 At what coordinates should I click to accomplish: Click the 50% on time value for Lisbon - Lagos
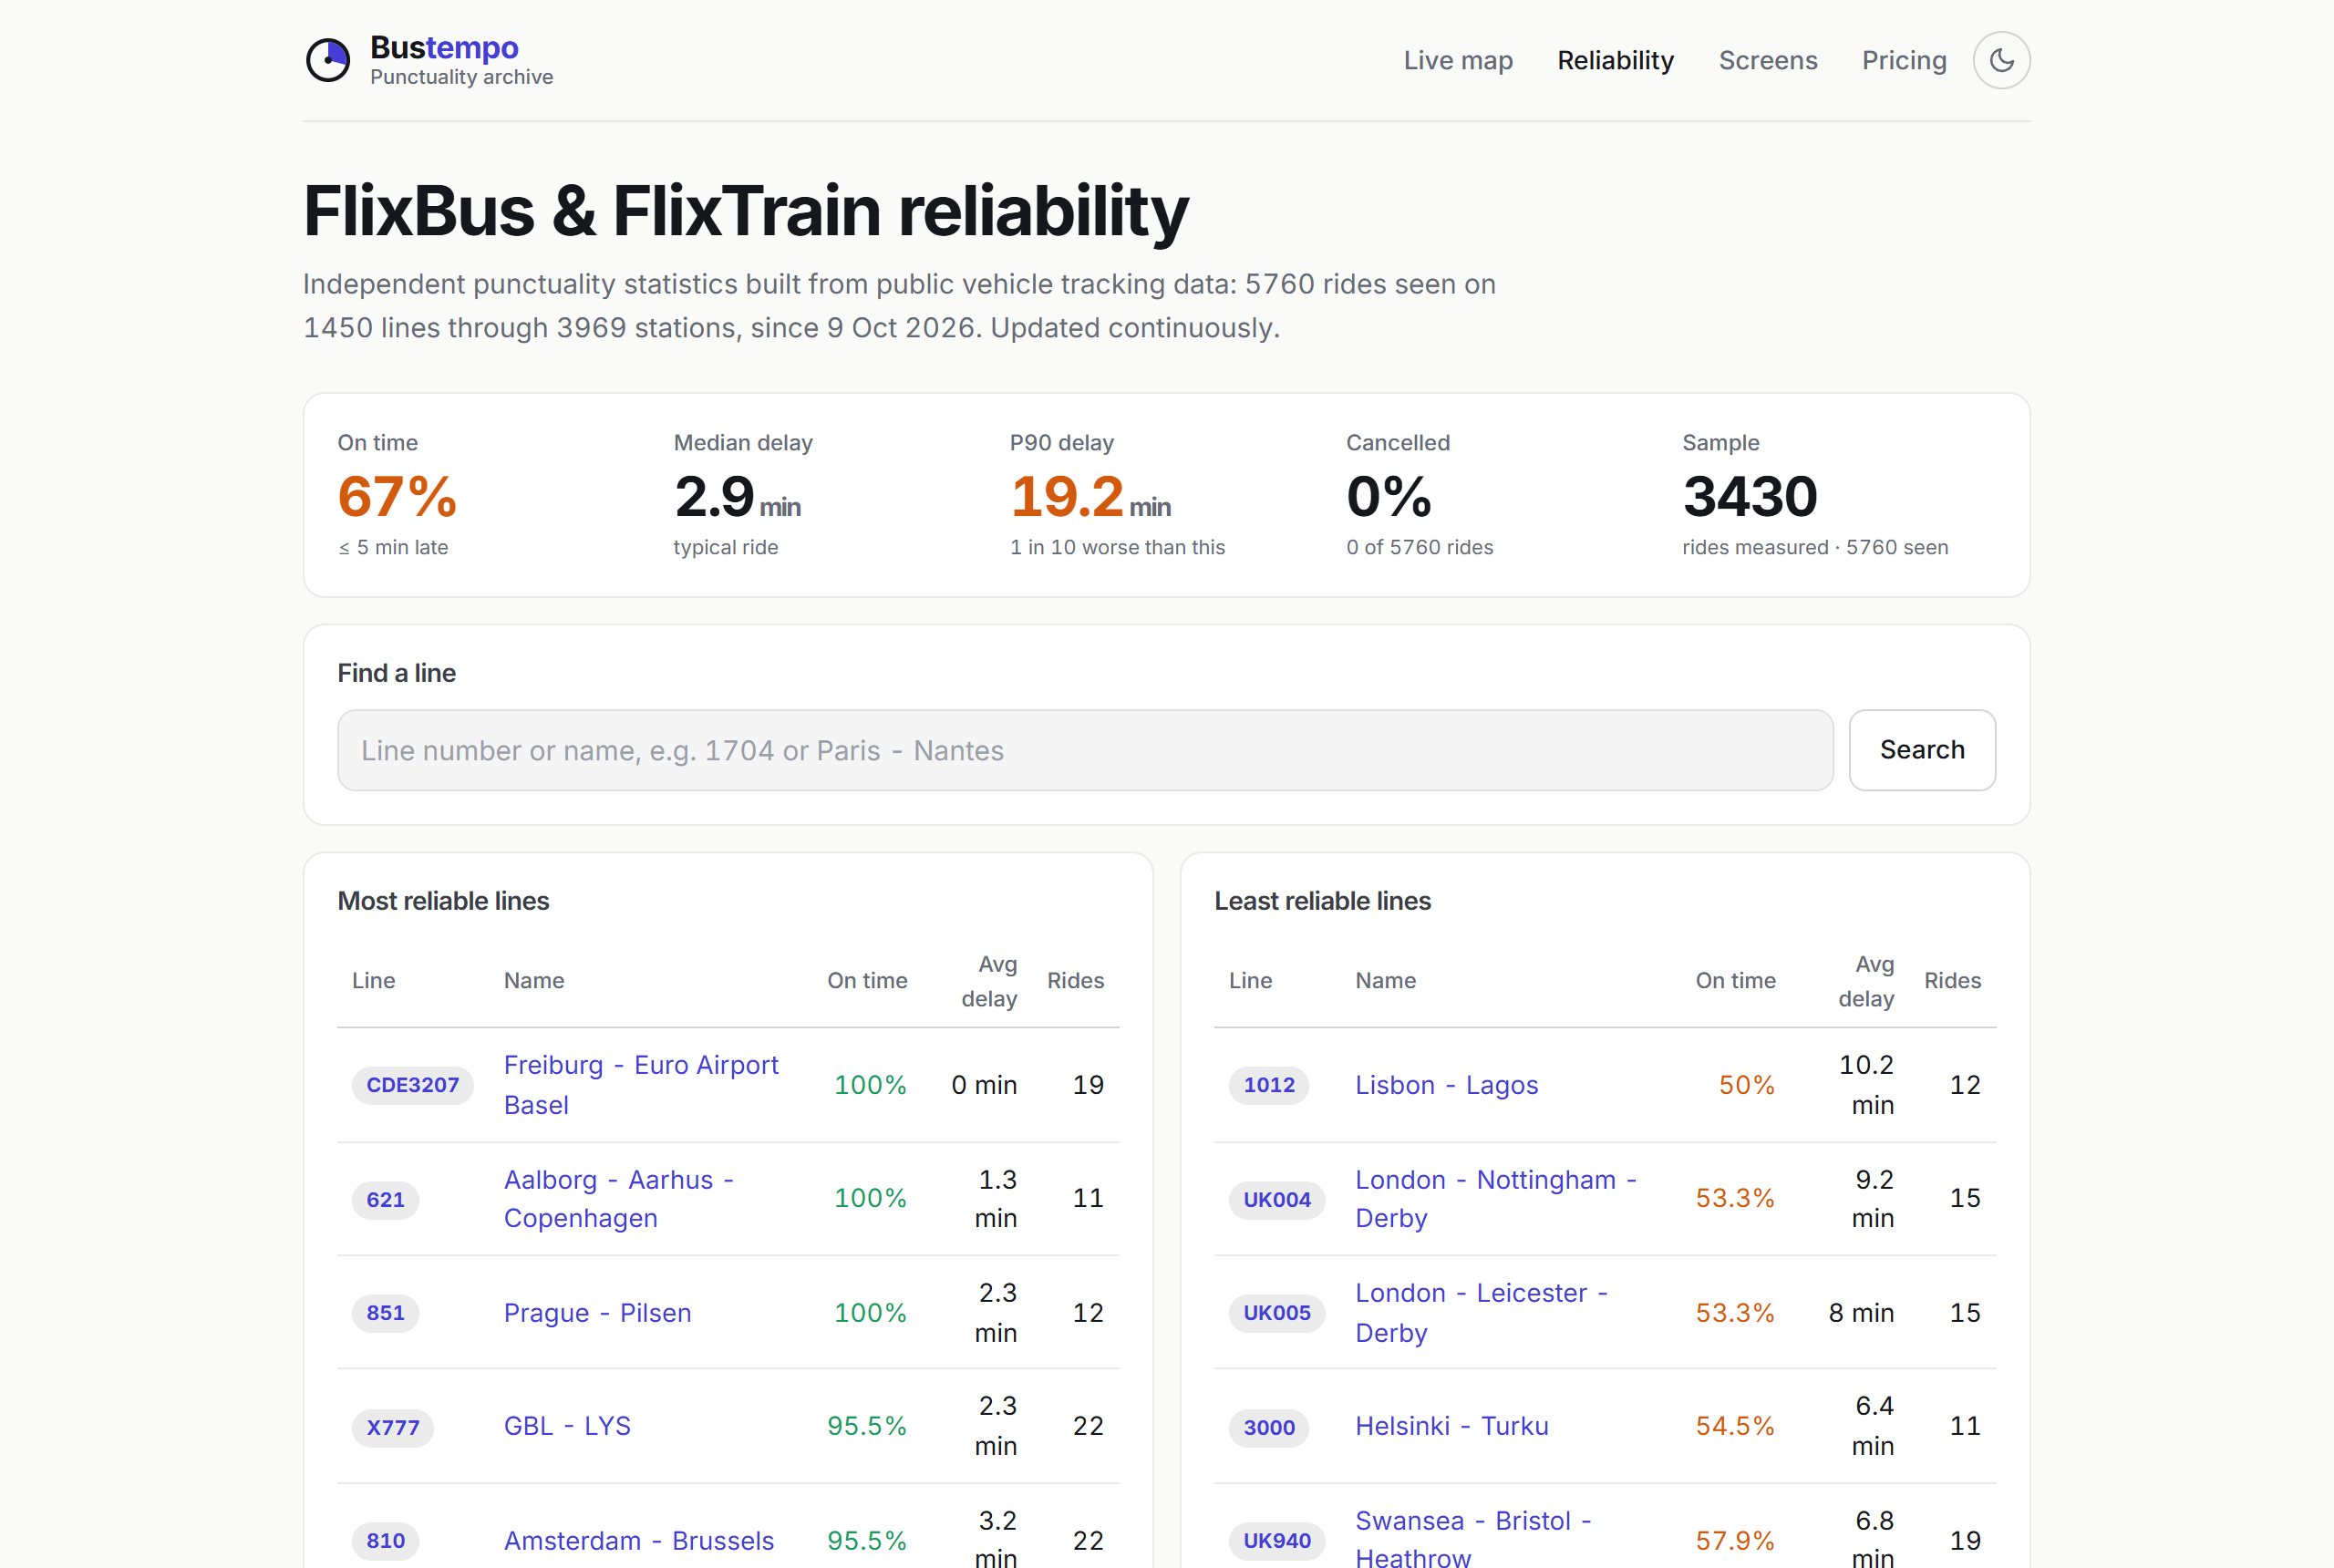coord(1746,1085)
